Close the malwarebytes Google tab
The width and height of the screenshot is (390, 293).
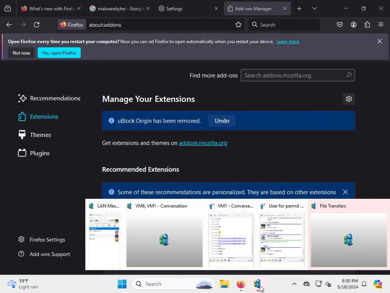point(148,8)
